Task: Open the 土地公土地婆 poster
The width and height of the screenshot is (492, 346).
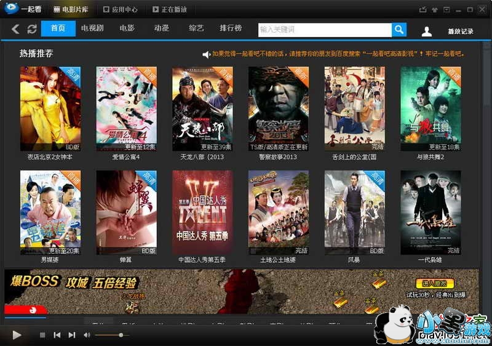Action: (x=279, y=212)
